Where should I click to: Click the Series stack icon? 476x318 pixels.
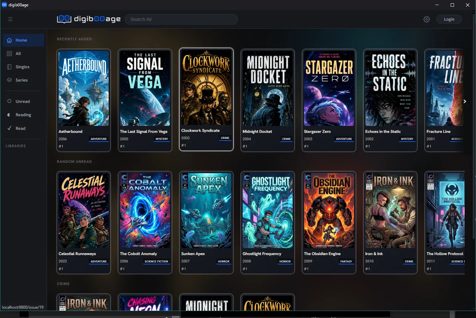(x=9, y=80)
